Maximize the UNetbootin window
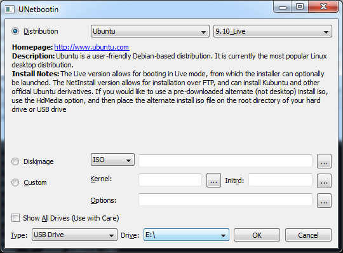343x253 pixels. click(x=300, y=7)
